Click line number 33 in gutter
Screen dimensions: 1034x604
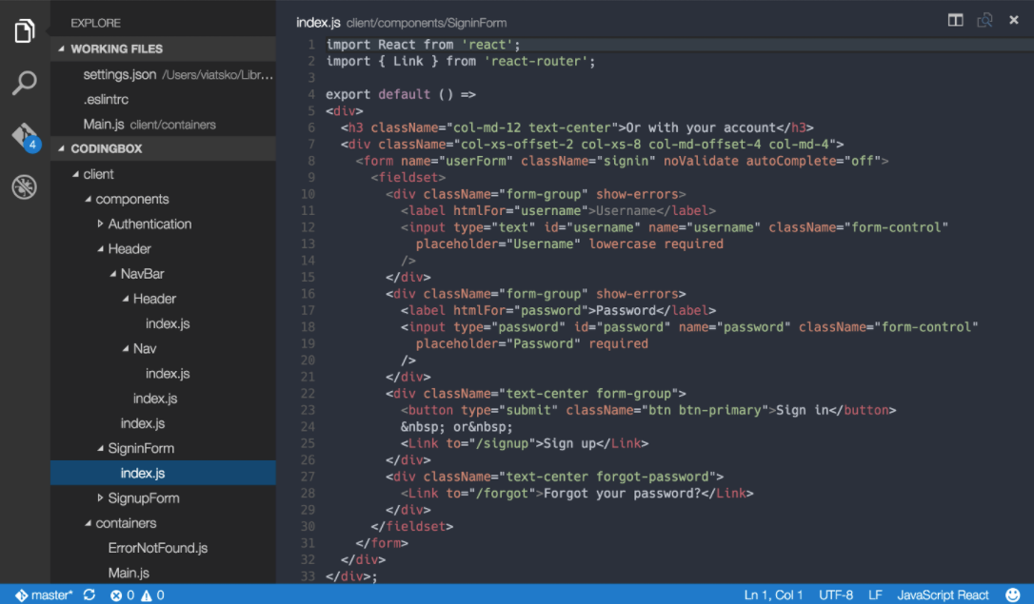tap(308, 576)
